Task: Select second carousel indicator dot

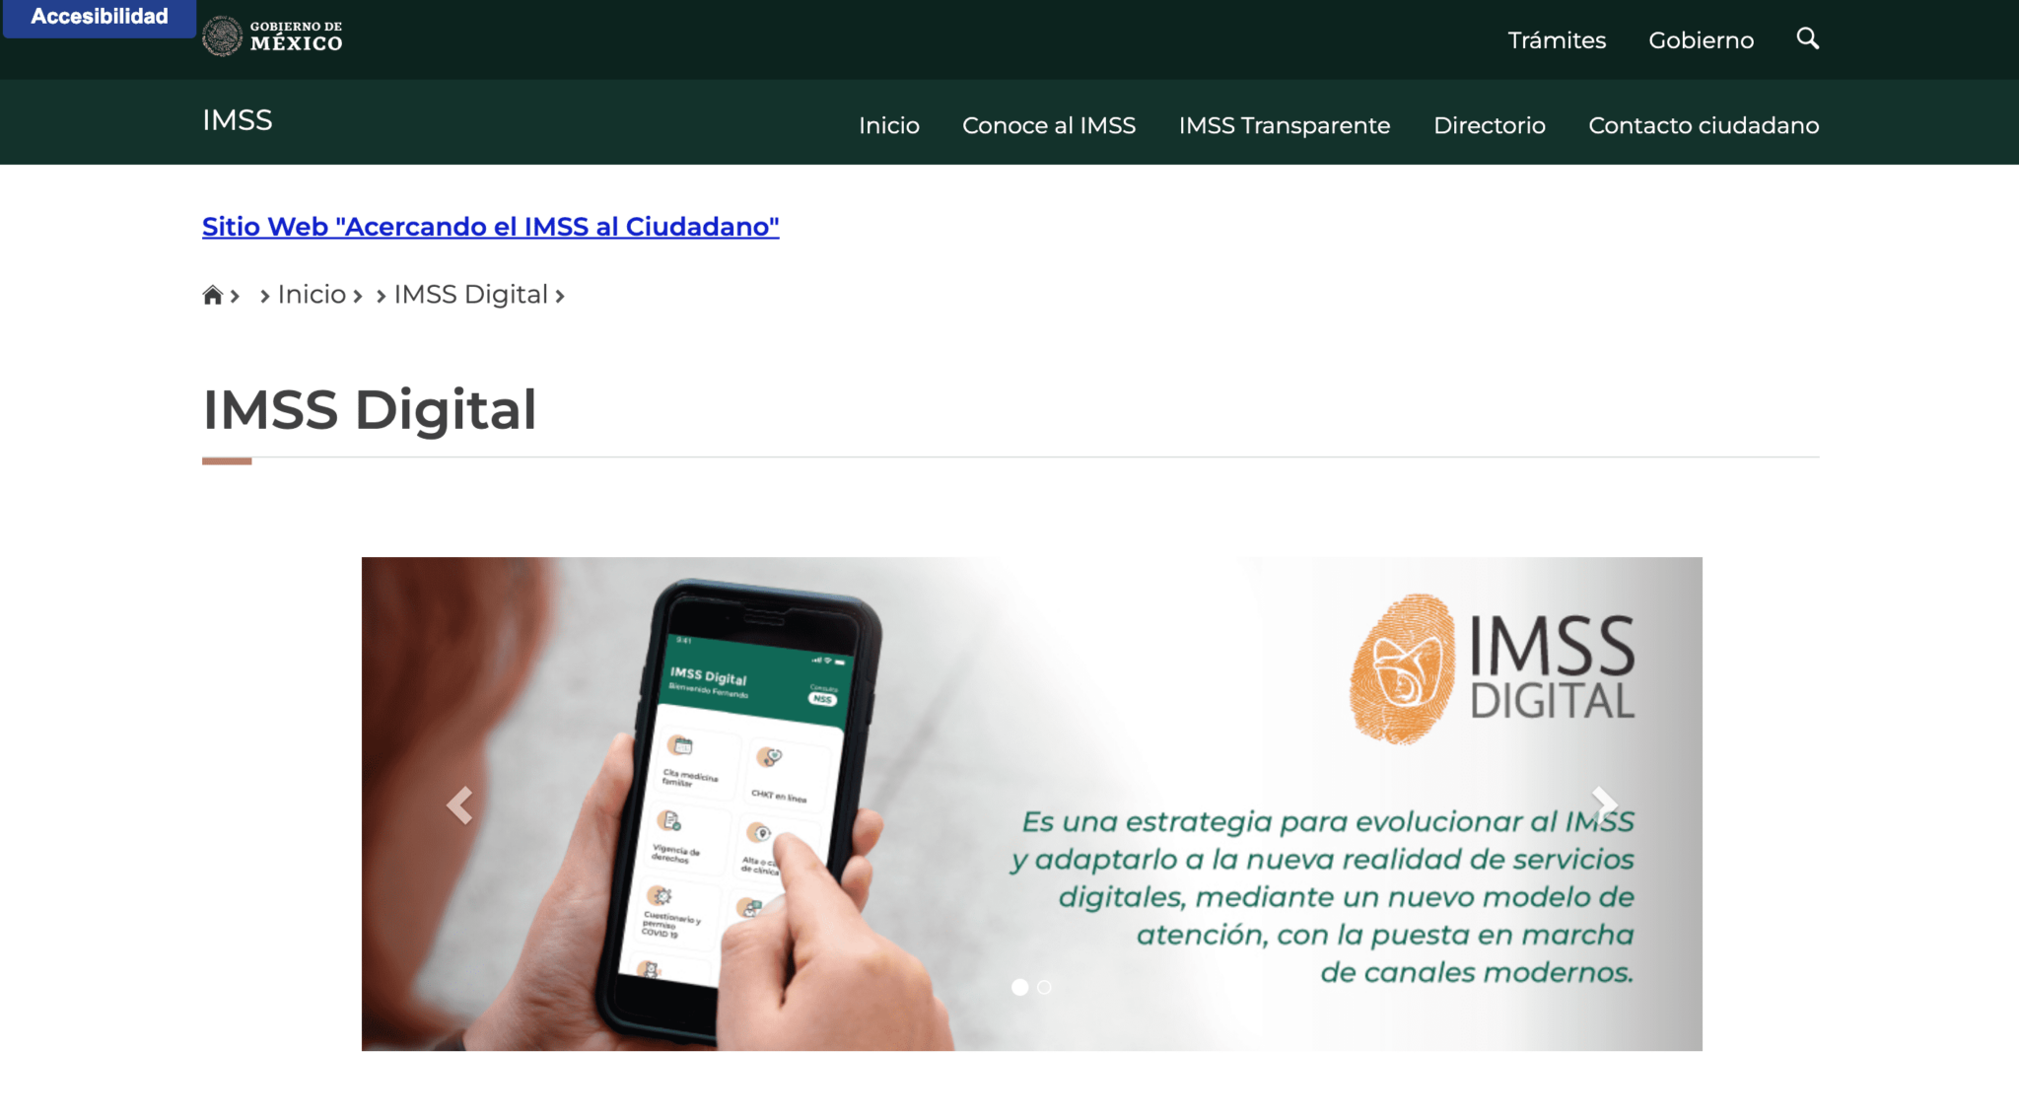Action: (1044, 987)
